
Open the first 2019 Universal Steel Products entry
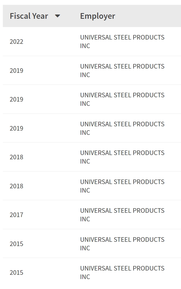point(122,71)
